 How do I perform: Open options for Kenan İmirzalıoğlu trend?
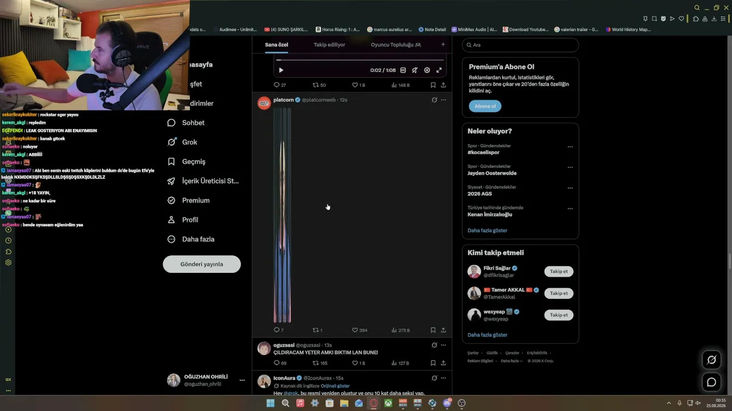[570, 208]
